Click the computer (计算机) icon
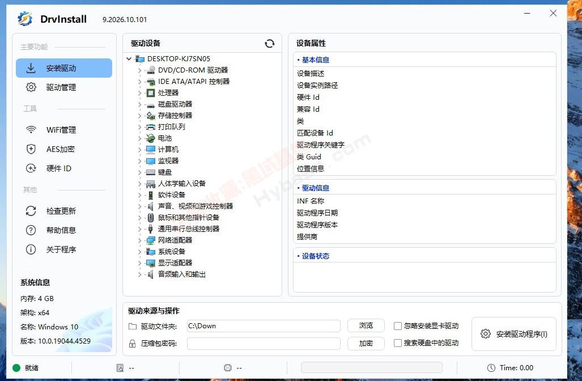The image size is (582, 381). click(x=151, y=149)
